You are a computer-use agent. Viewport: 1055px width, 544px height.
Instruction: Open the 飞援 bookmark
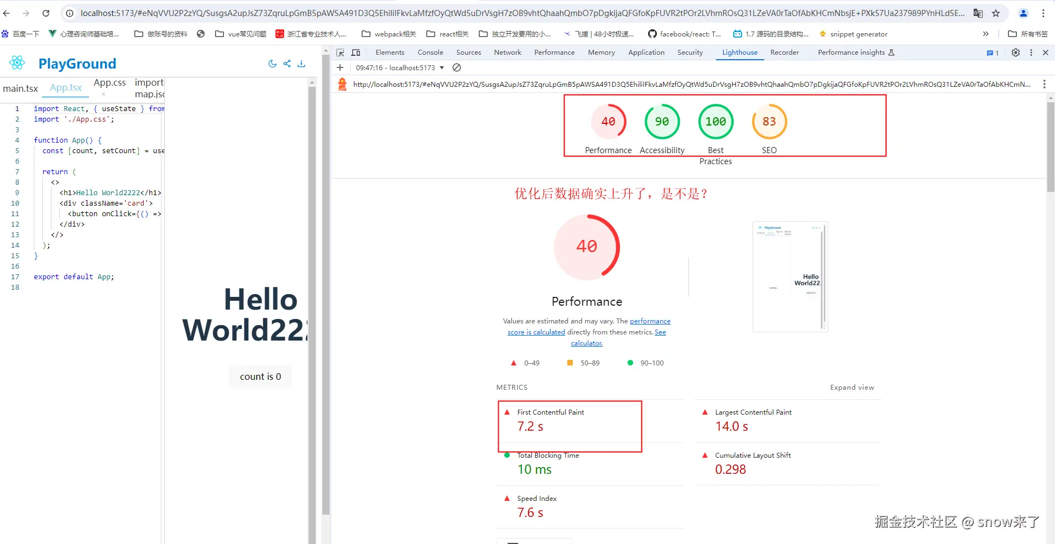pos(599,34)
